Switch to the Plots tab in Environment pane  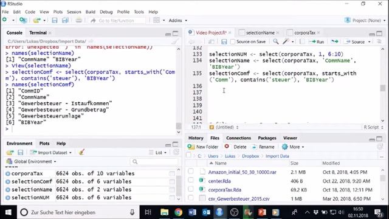pyautogui.click(x=44, y=144)
